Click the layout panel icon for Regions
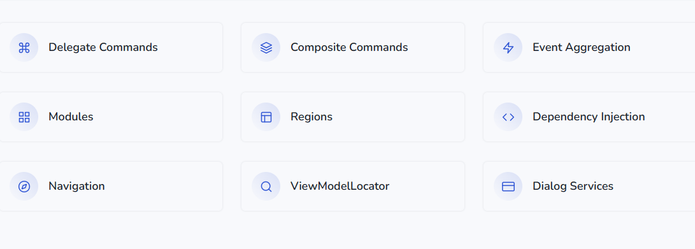 coord(266,117)
